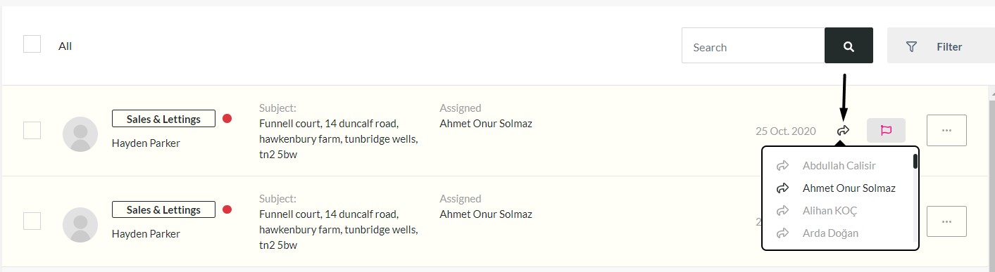Click forward arrow beside Abdullah Calisir
This screenshot has height=272, width=995.
[x=782, y=166]
